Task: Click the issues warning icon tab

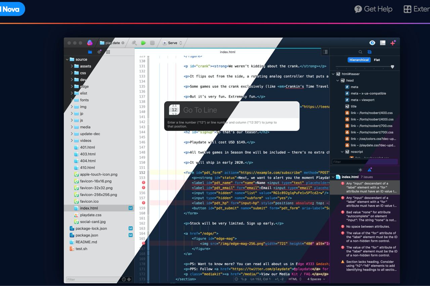Action: click(x=370, y=170)
